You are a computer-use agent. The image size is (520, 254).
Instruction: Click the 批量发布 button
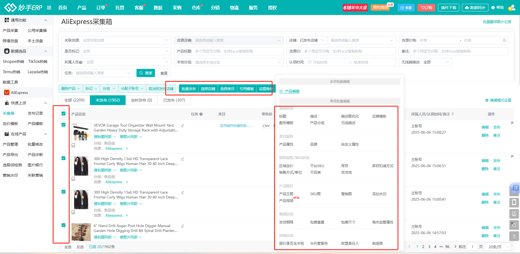(188, 89)
